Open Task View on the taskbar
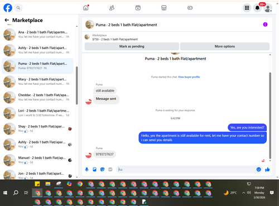 (26, 193)
